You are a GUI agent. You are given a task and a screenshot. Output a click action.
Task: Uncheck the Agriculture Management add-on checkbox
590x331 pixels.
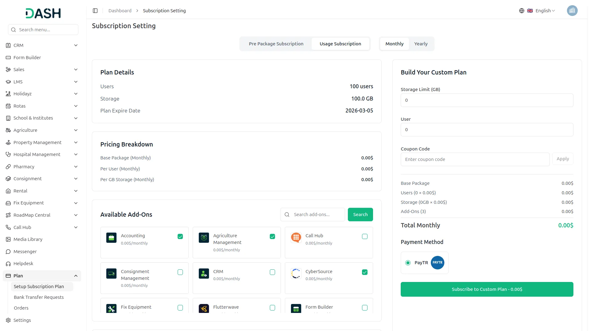272,237
